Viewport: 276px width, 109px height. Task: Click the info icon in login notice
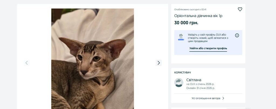[237, 35]
